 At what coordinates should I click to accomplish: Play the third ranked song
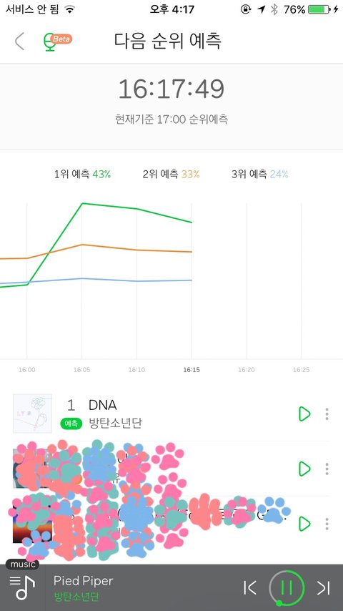click(x=304, y=524)
